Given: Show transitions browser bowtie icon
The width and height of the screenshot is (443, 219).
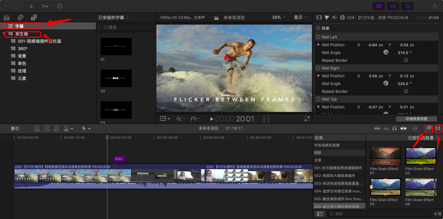Looking at the screenshot, I should [438, 128].
